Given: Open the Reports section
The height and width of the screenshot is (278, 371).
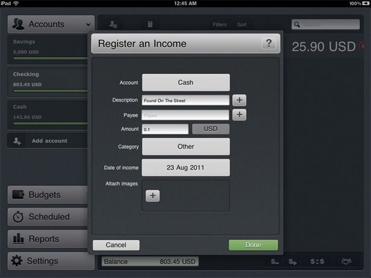Looking at the screenshot, I should coord(48,239).
